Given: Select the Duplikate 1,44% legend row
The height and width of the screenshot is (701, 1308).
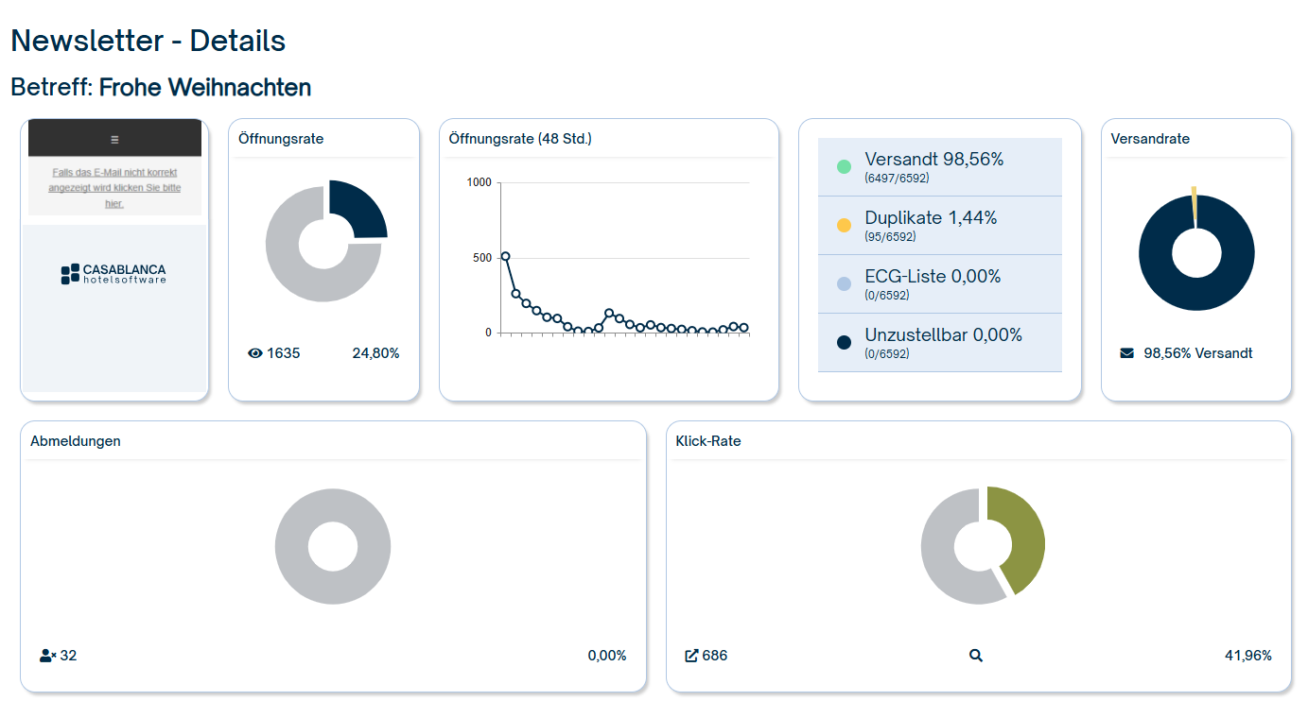Looking at the screenshot, I should [939, 226].
